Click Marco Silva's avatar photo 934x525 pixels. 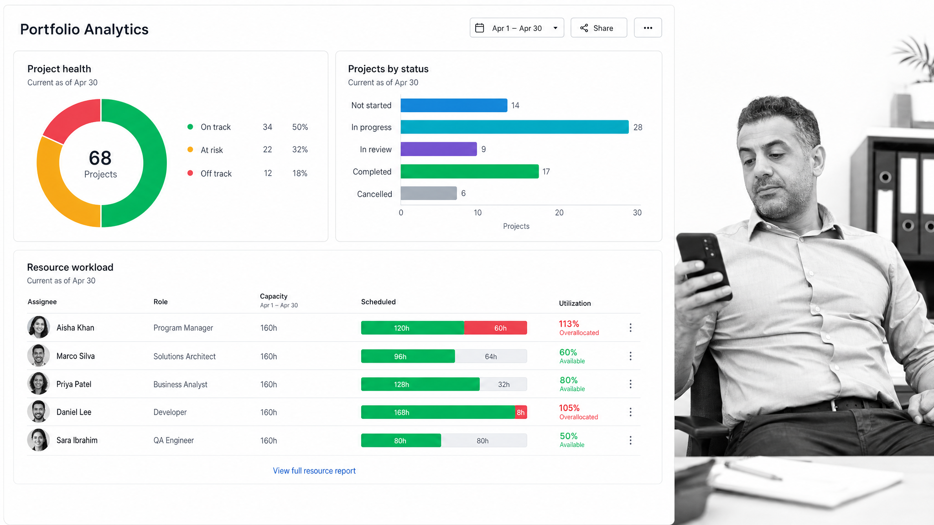point(38,355)
